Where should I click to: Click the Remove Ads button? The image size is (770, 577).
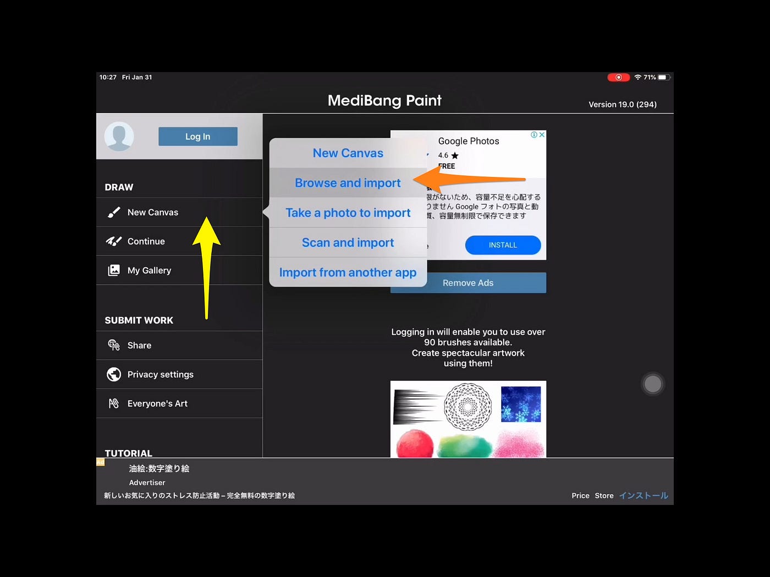[468, 282]
